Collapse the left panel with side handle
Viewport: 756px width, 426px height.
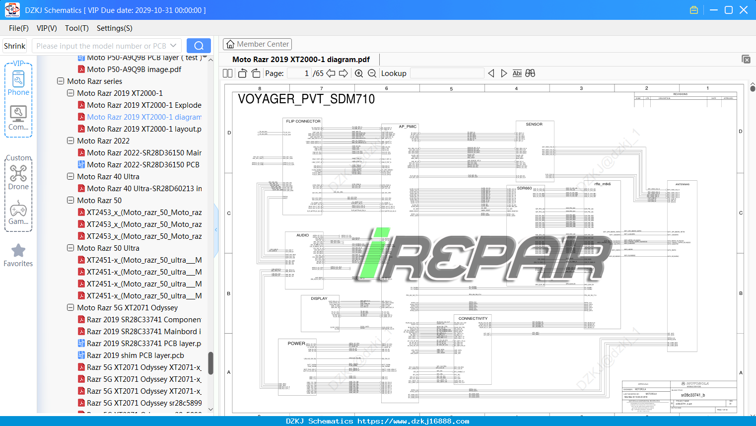[x=216, y=229]
